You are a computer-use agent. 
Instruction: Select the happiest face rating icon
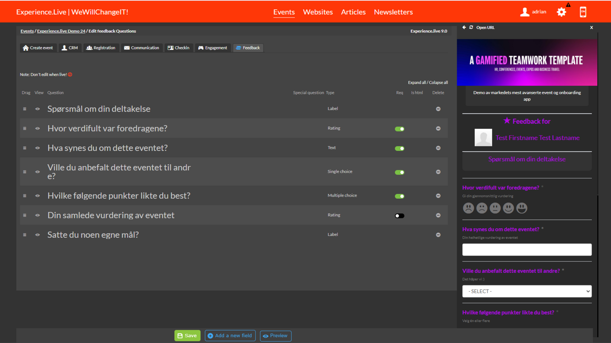point(522,208)
